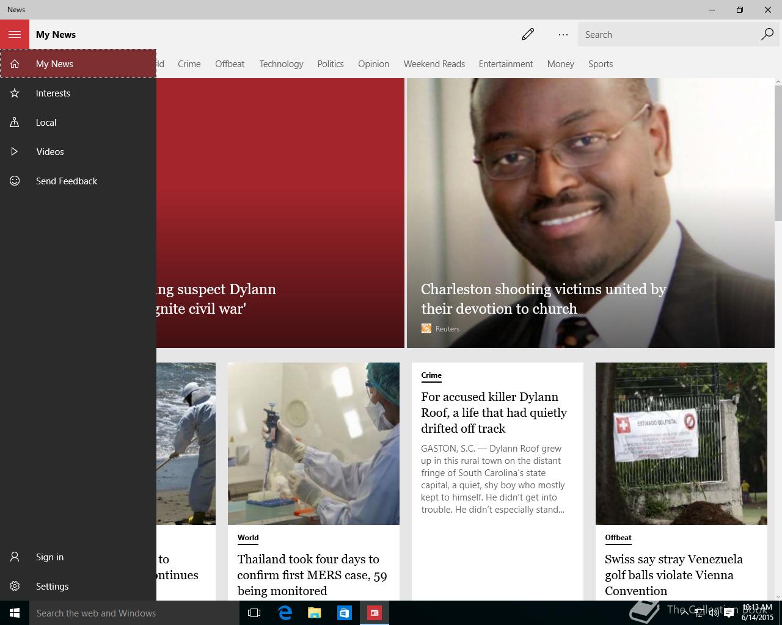Click Search the web and Windows box
Image resolution: width=782 pixels, height=625 pixels.
pyautogui.click(x=134, y=613)
